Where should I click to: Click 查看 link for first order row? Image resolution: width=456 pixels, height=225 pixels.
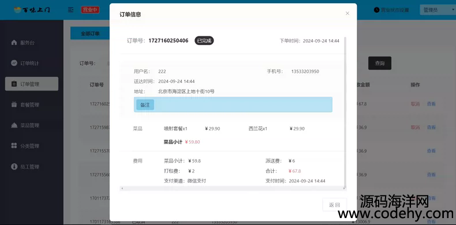[431, 104]
